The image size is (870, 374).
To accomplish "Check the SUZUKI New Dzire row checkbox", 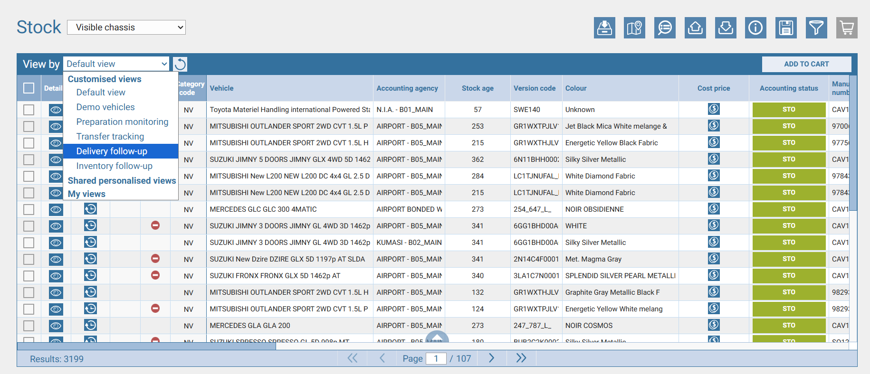I will pos(29,259).
